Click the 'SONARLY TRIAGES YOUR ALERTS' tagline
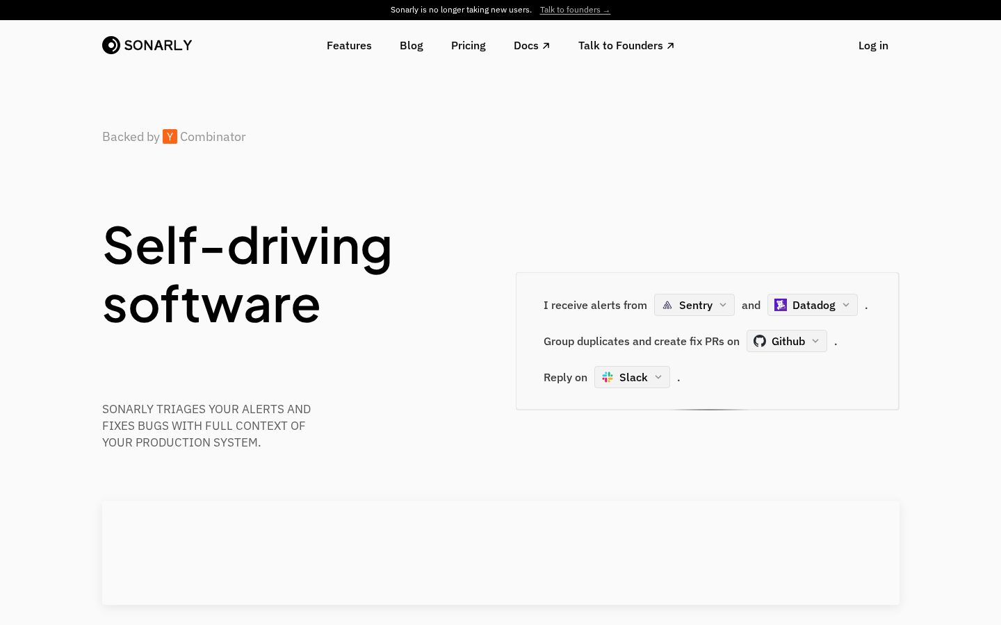The image size is (1001, 625). tap(206, 426)
